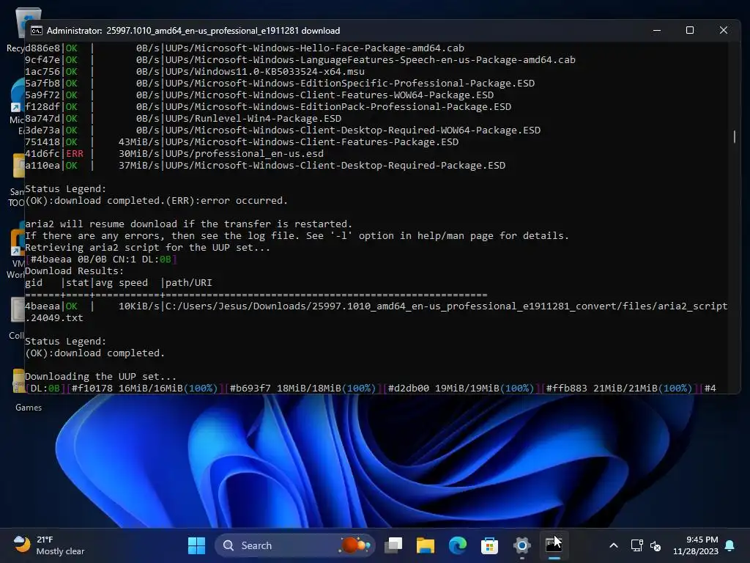Click the #ffb883 21MiB/21MiB progress entry
The width and height of the screenshot is (750, 563).
[619, 389]
